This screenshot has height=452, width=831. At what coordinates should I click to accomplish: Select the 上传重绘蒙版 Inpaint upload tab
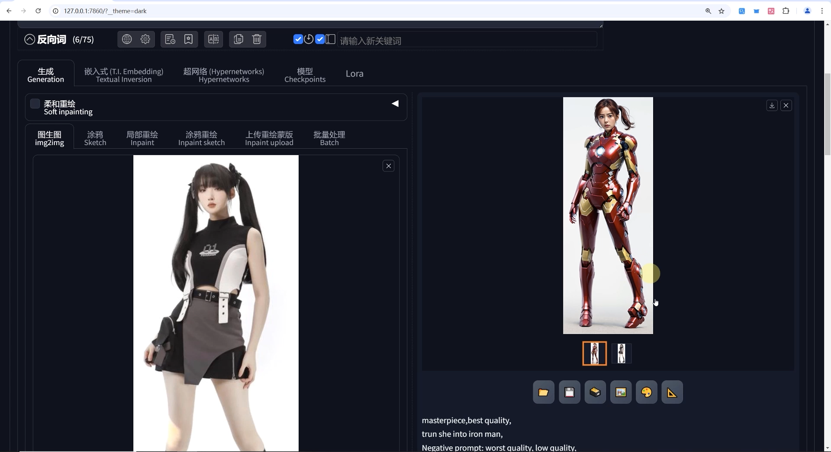click(x=269, y=138)
